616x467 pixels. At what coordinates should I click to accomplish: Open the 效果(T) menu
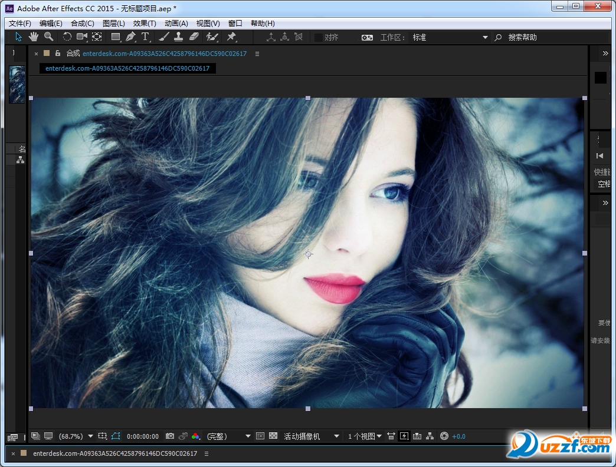coord(145,24)
